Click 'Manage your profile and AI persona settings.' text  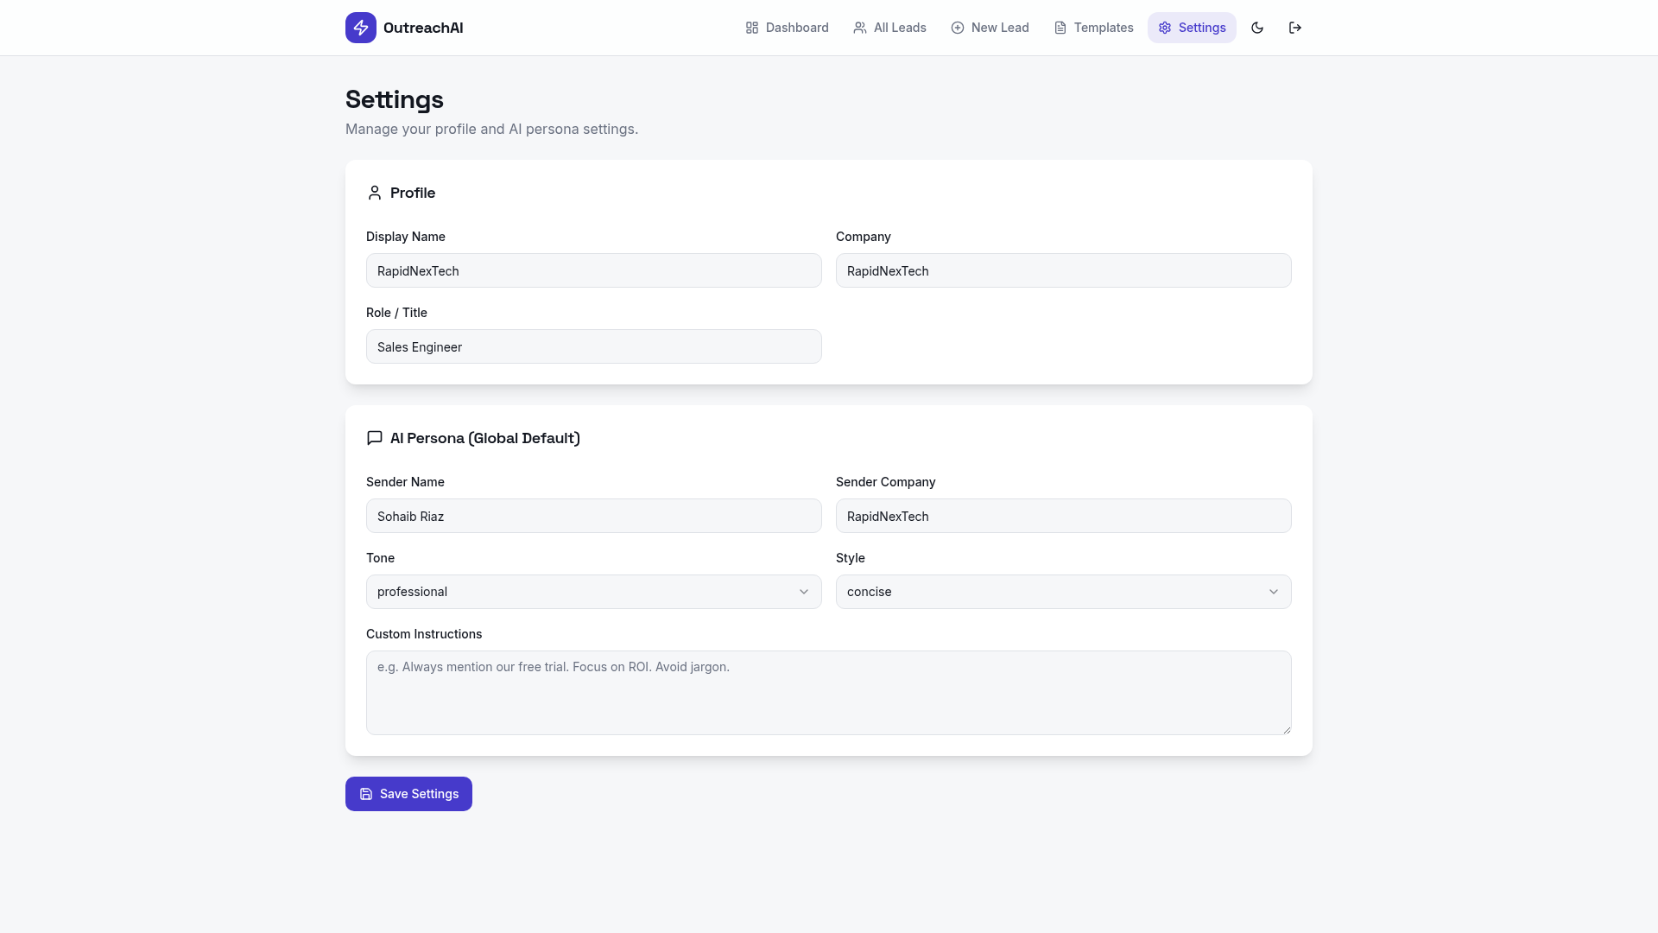click(x=492, y=129)
